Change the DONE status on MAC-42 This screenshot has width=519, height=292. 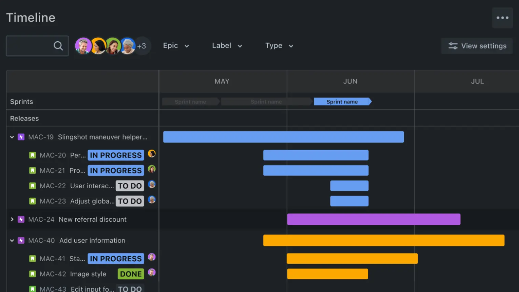click(130, 274)
